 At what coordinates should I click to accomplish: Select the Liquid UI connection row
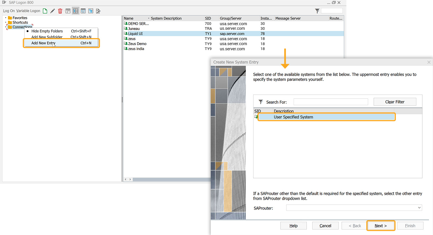(x=233, y=34)
